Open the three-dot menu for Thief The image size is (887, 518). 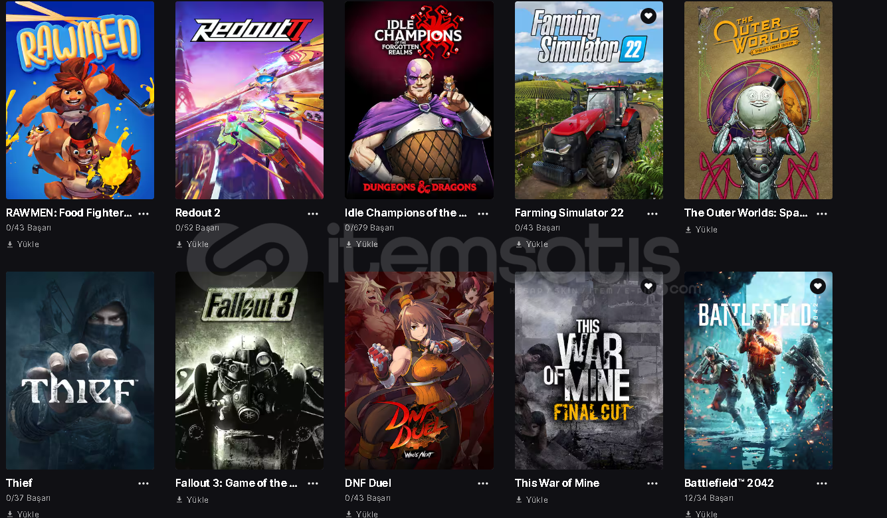click(144, 483)
